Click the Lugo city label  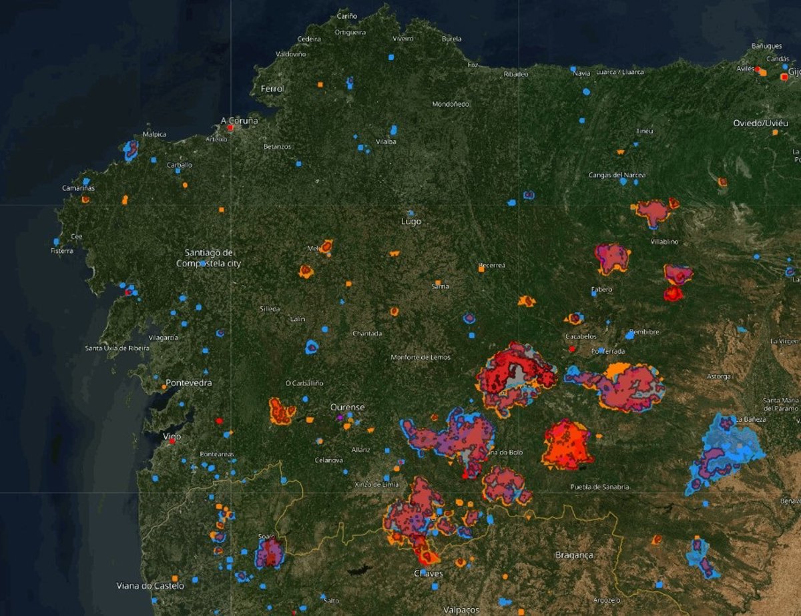(x=411, y=222)
